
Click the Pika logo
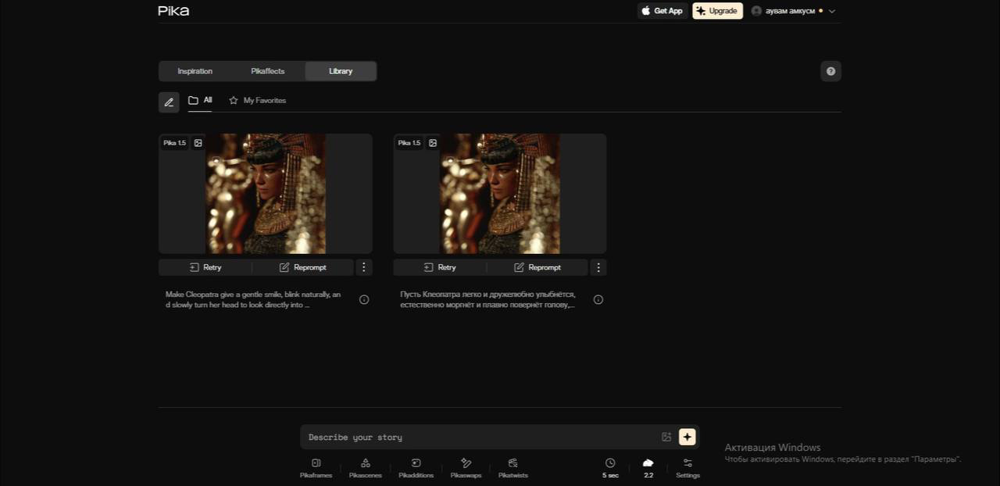(x=173, y=11)
